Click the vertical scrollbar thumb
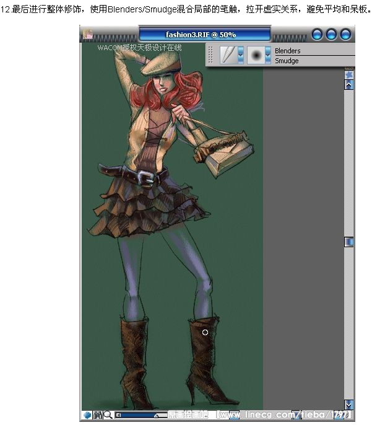Viewport: 372px width, 425px height. [348, 242]
